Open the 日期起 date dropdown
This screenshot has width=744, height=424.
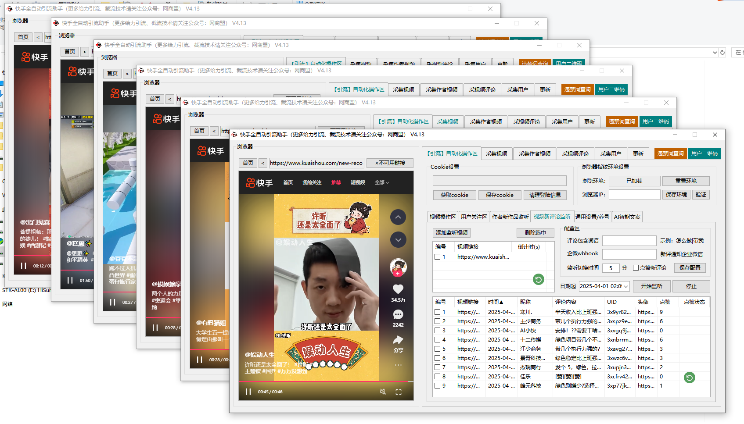(x=626, y=286)
